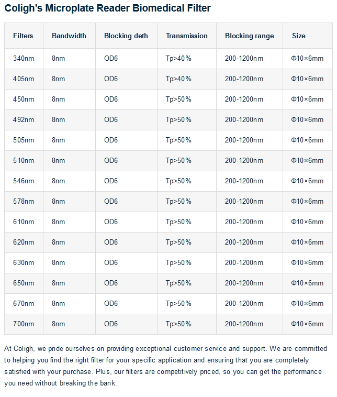Screen dimensions: 337x397
Task: Click the 630nm filter cell
Action: [x=24, y=263]
